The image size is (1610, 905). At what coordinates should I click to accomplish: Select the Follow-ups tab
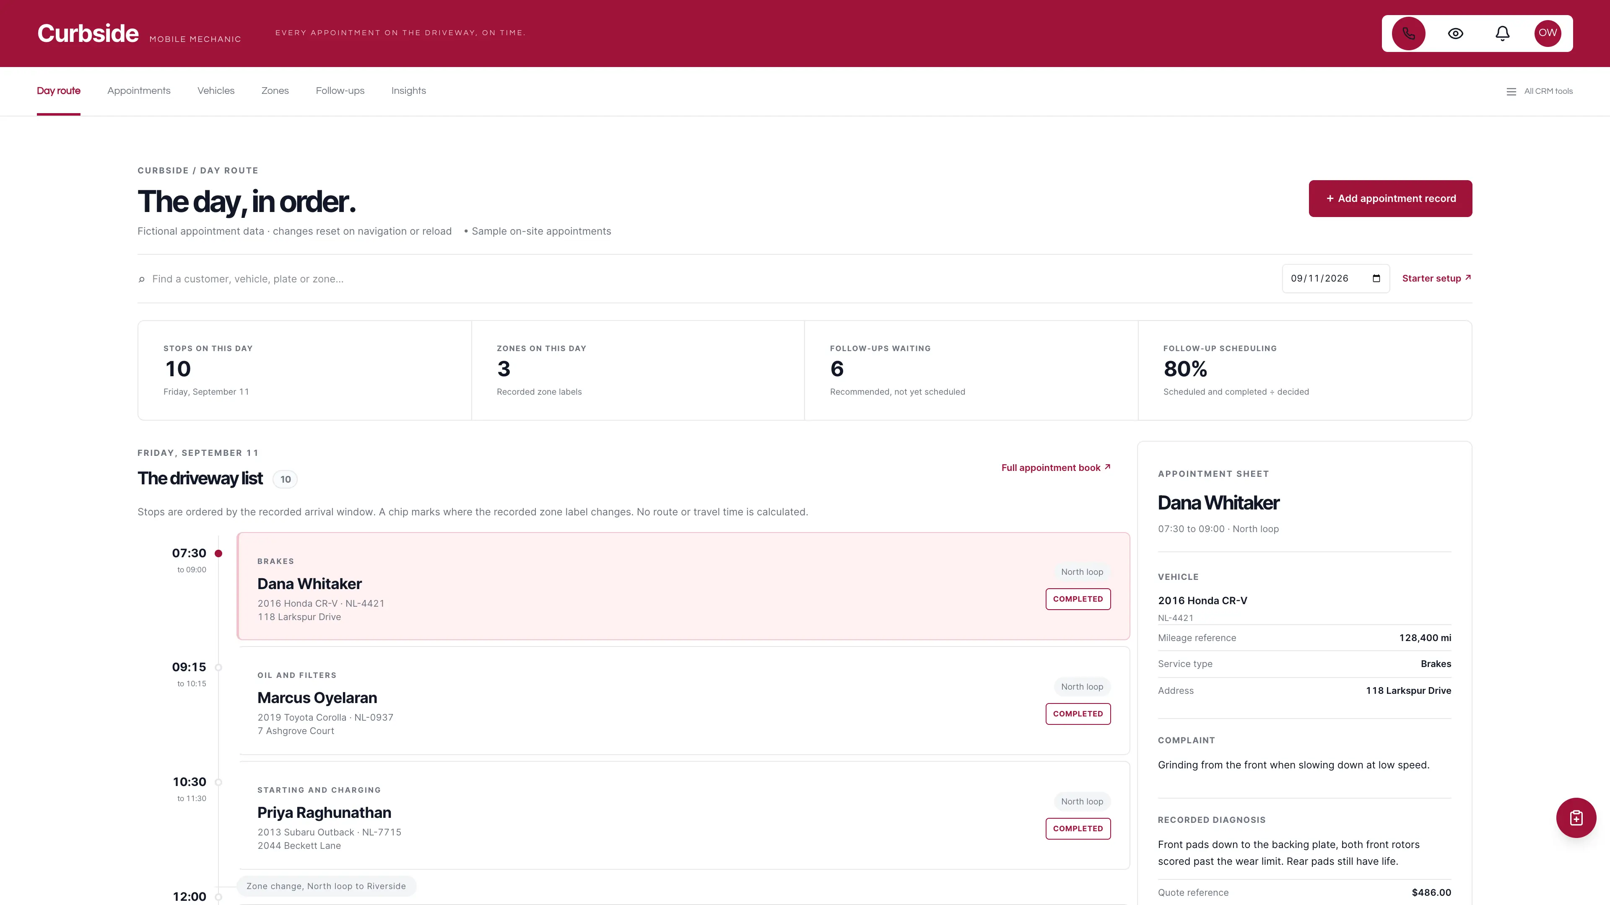340,91
